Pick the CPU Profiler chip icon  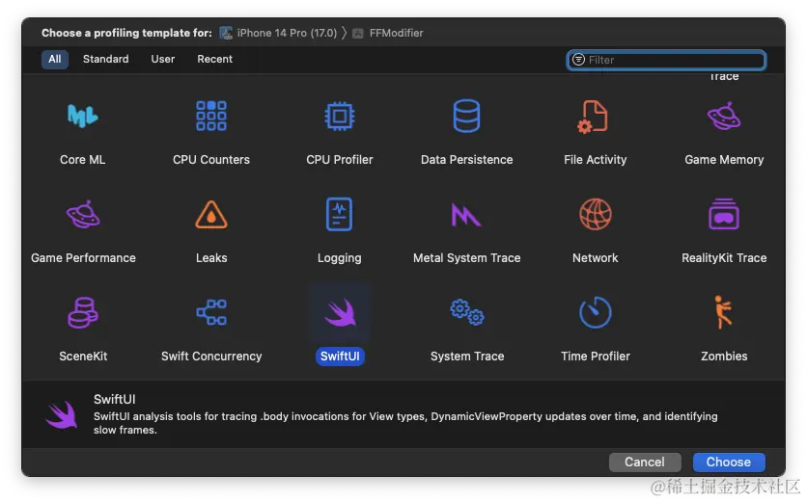[339, 117]
